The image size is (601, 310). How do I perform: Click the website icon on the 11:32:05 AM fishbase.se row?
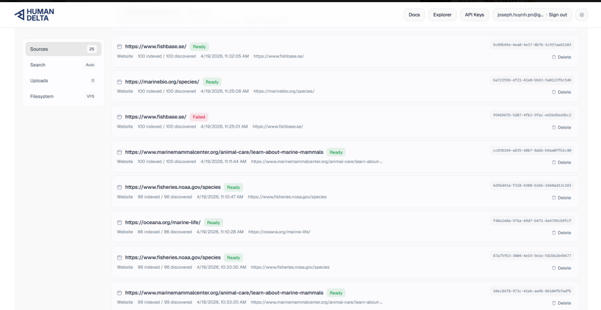point(120,47)
